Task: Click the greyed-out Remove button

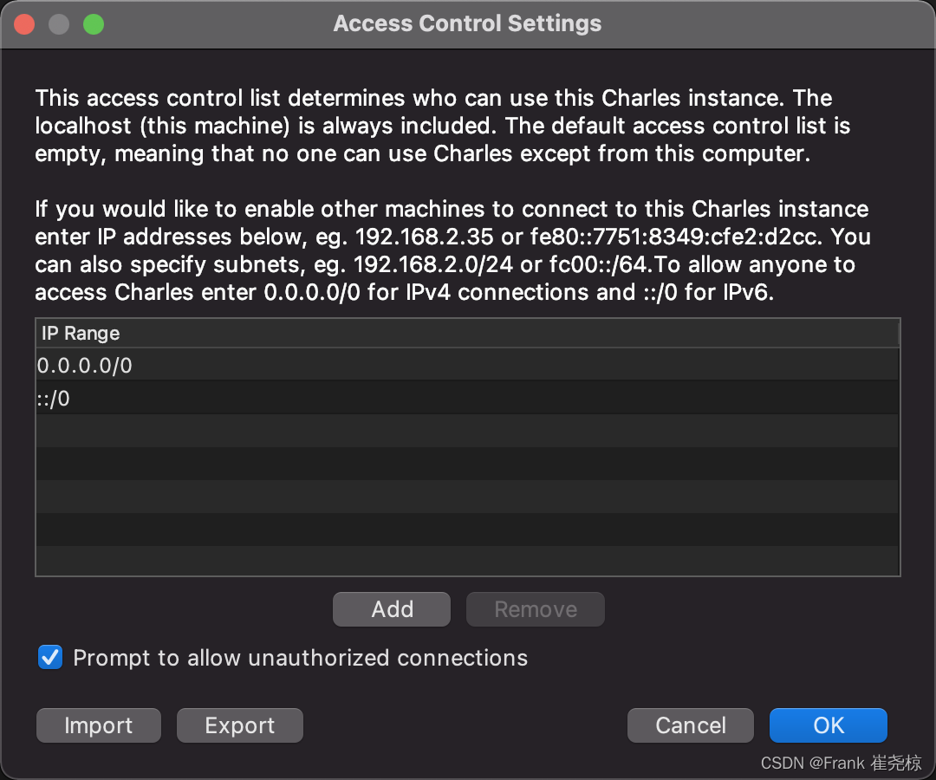Action: (x=536, y=609)
